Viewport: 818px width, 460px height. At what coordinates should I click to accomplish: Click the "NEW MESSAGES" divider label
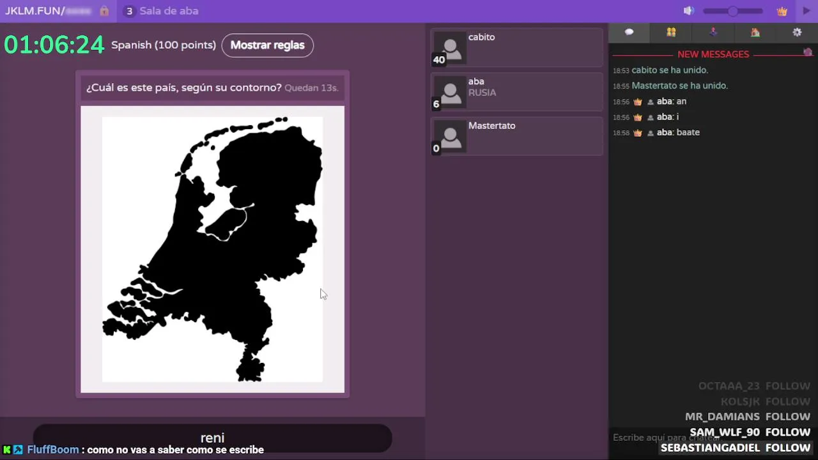713,54
